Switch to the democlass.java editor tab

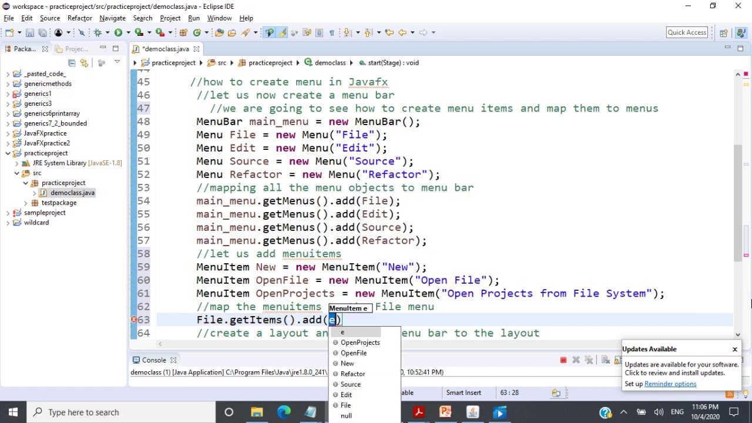pos(166,49)
